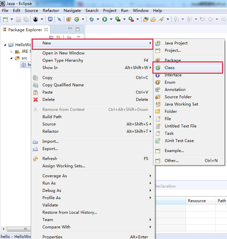The image size is (227, 239).
Task: Open dropdown arrow next to New Class icon
Action: pyautogui.click(x=83, y=19)
